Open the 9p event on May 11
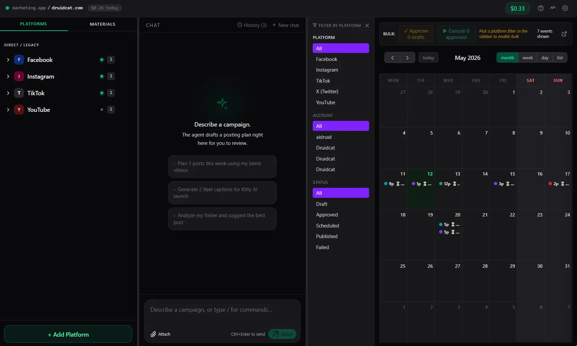 394,184
